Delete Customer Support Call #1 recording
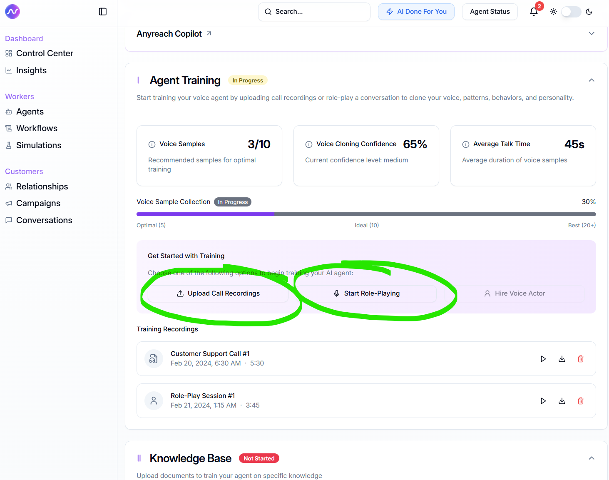The height and width of the screenshot is (480, 609). 581,359
